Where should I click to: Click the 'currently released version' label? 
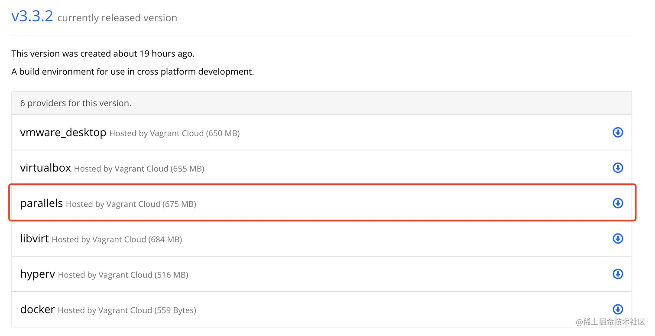click(117, 18)
